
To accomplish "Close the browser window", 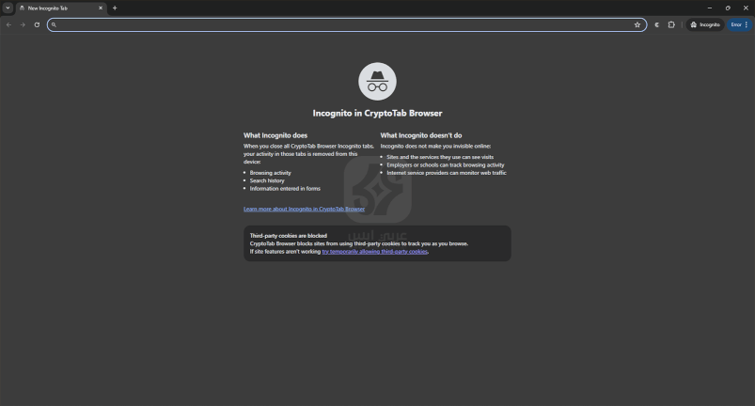I will pos(746,8).
